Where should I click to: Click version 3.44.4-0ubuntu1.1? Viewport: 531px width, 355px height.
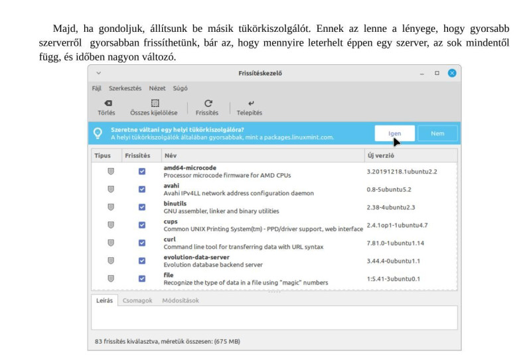(393, 261)
